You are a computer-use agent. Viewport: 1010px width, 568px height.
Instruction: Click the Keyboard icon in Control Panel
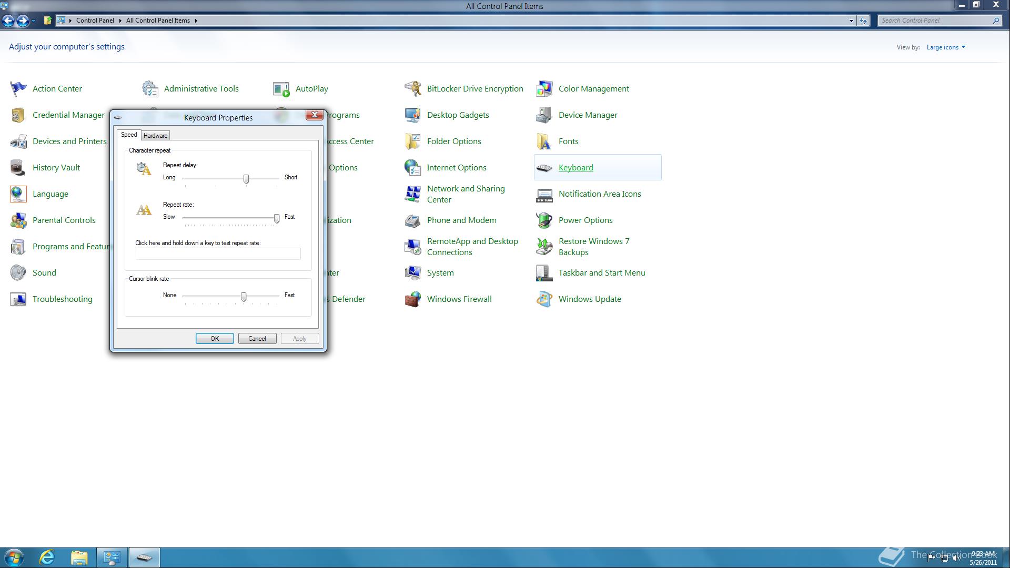(544, 168)
